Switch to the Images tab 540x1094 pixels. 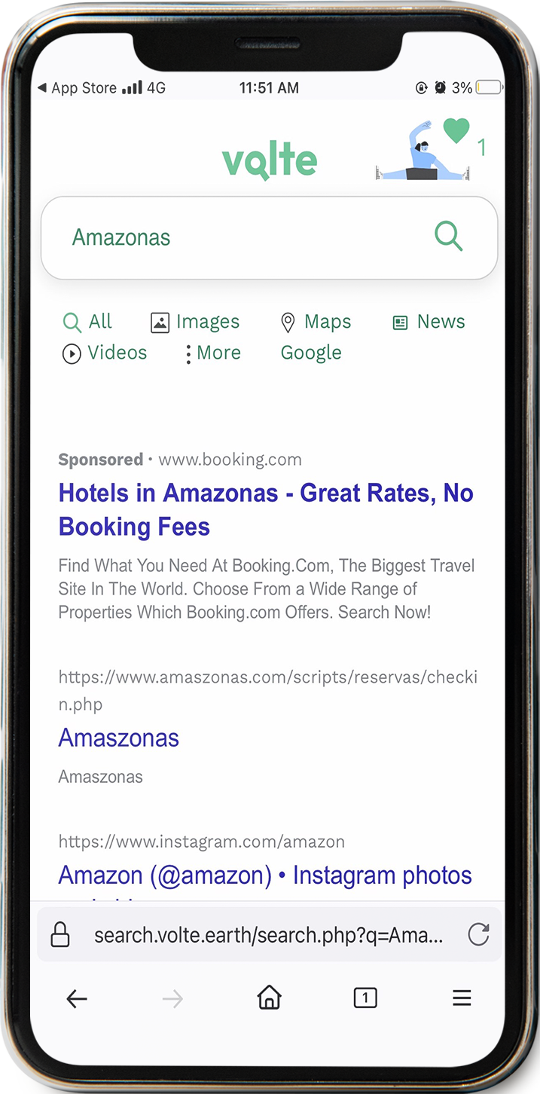[x=195, y=322]
